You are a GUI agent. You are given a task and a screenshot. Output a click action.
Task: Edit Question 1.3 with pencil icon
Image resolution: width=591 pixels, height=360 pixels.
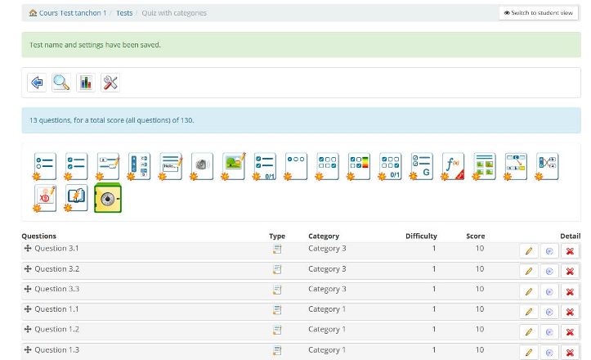[529, 353]
